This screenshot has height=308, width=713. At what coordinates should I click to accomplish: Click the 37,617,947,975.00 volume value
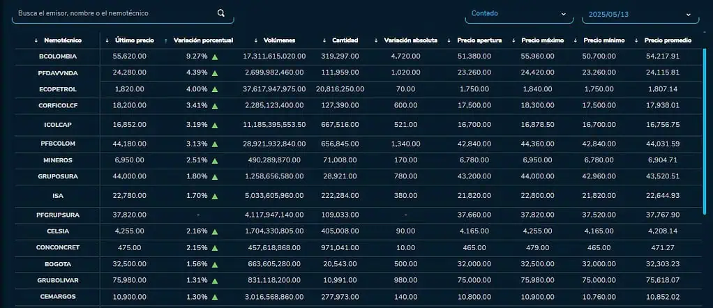pyautogui.click(x=274, y=89)
